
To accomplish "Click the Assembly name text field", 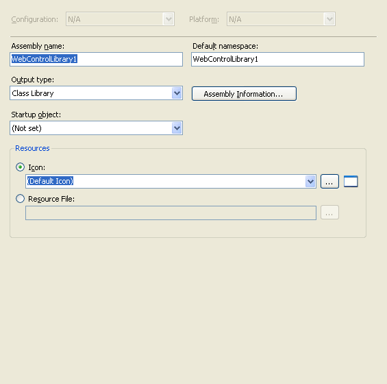I will tap(97, 59).
